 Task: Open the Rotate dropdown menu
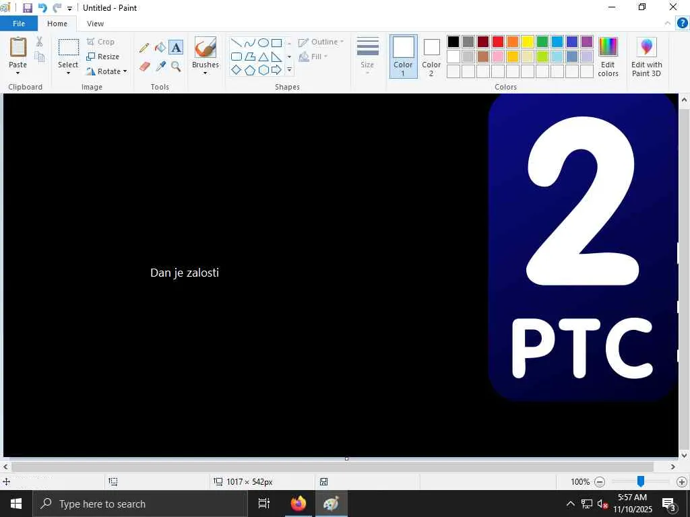(106, 71)
